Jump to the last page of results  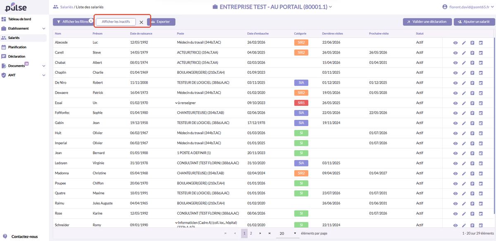point(269,233)
